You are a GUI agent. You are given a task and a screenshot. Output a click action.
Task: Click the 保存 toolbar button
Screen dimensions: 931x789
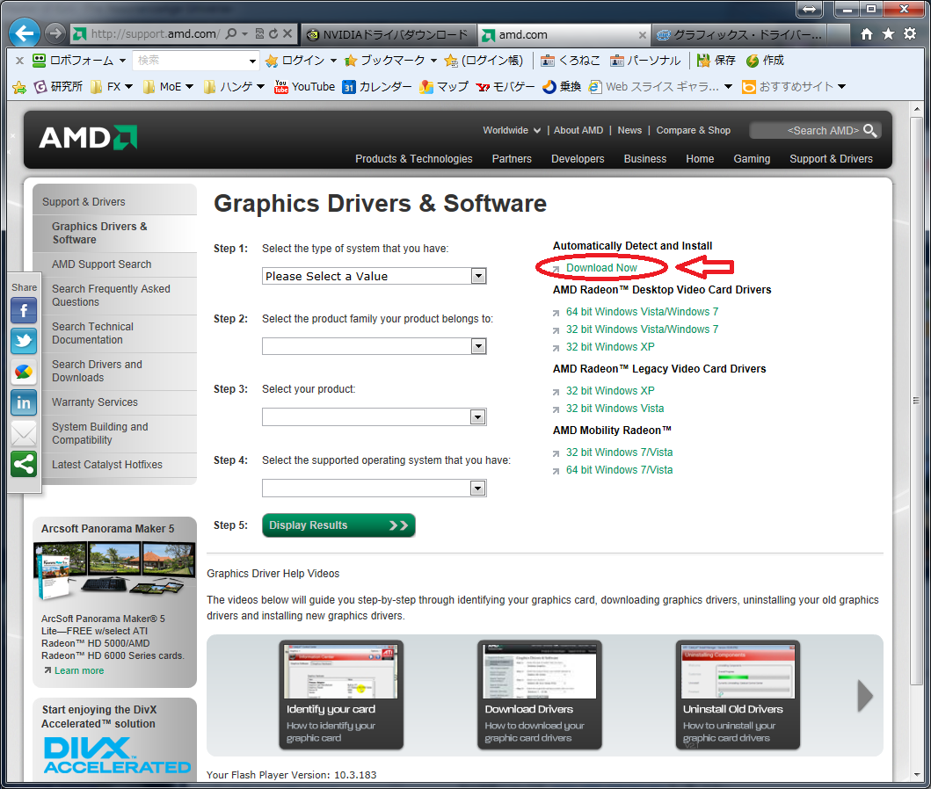click(716, 61)
